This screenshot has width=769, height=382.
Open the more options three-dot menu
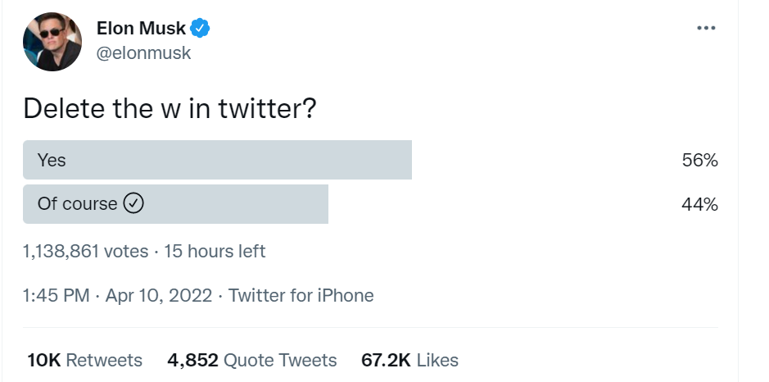(705, 28)
